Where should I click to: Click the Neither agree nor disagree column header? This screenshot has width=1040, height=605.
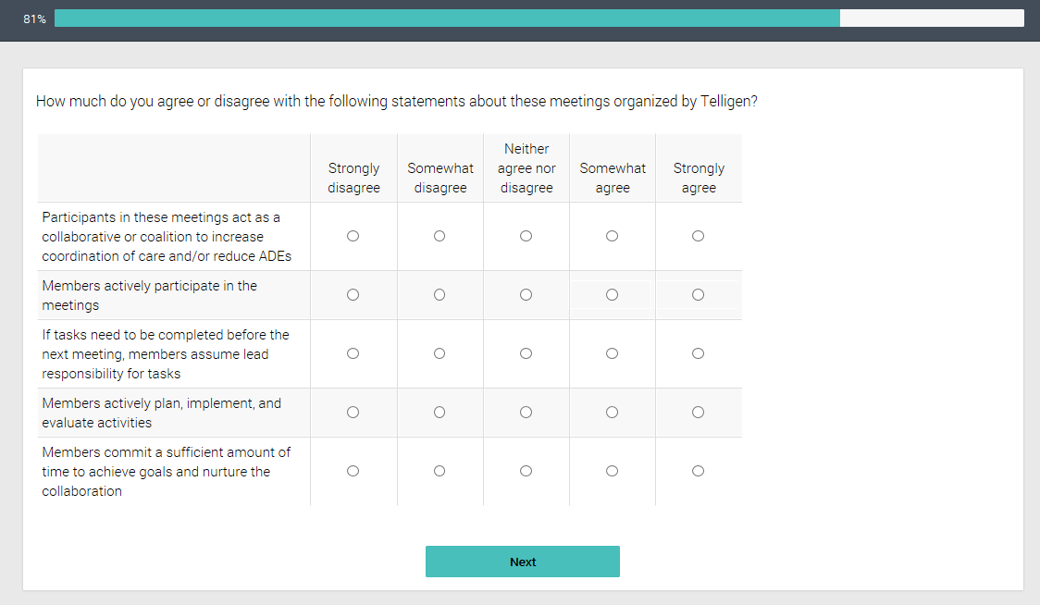point(526,168)
